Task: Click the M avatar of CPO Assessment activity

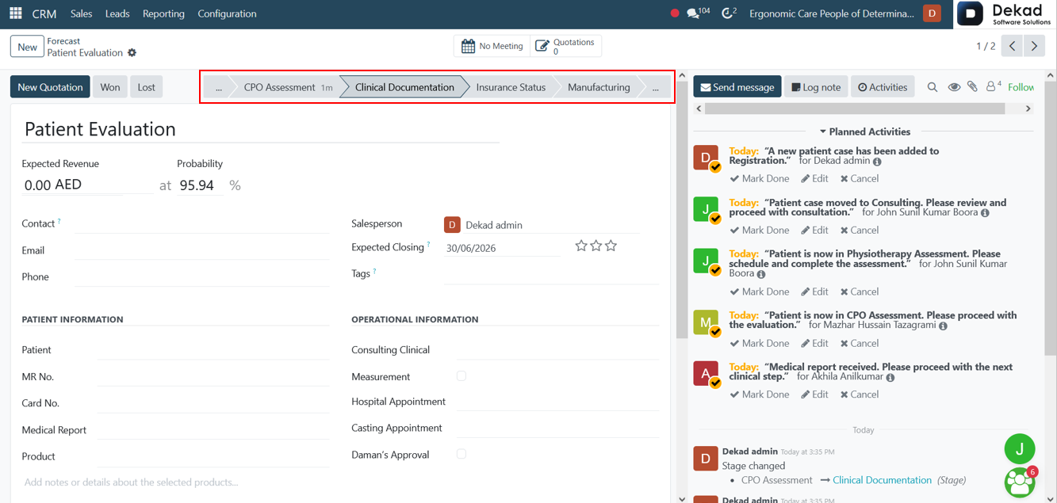Action: pos(706,322)
